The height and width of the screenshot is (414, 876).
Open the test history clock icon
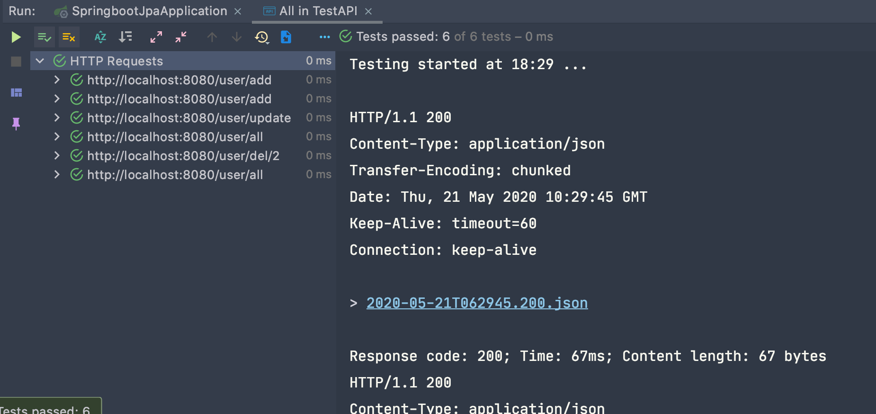tap(262, 37)
